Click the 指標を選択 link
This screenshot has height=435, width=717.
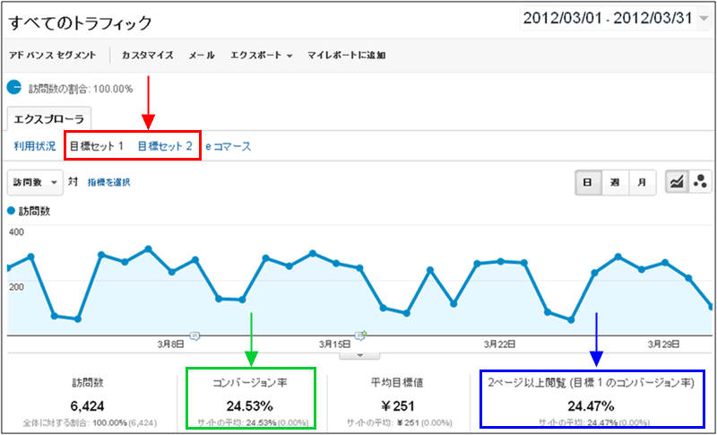(x=109, y=183)
